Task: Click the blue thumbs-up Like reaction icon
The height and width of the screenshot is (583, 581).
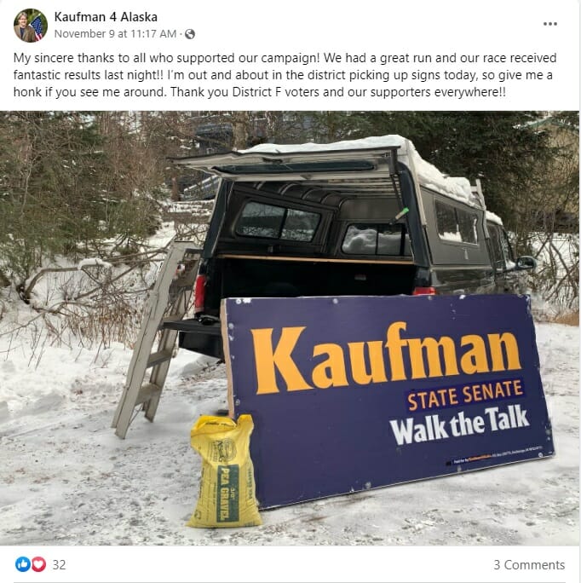Action: click(23, 564)
